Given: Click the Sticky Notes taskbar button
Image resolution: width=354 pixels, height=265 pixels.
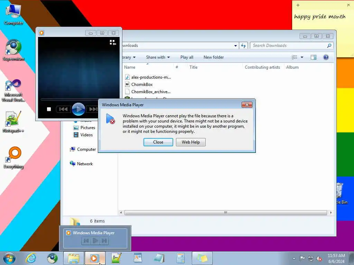Looking at the screenshot, I should pyautogui.click(x=202, y=258).
